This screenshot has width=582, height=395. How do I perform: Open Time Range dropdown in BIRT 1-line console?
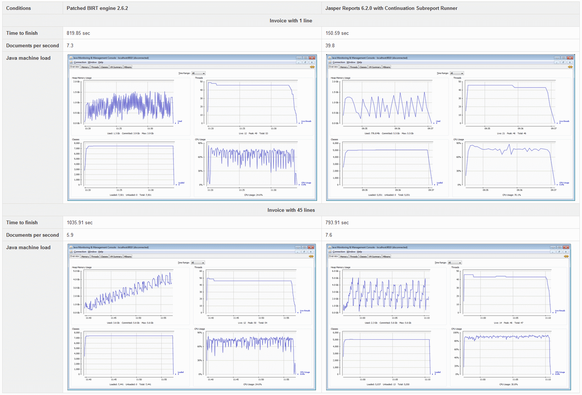tap(198, 73)
